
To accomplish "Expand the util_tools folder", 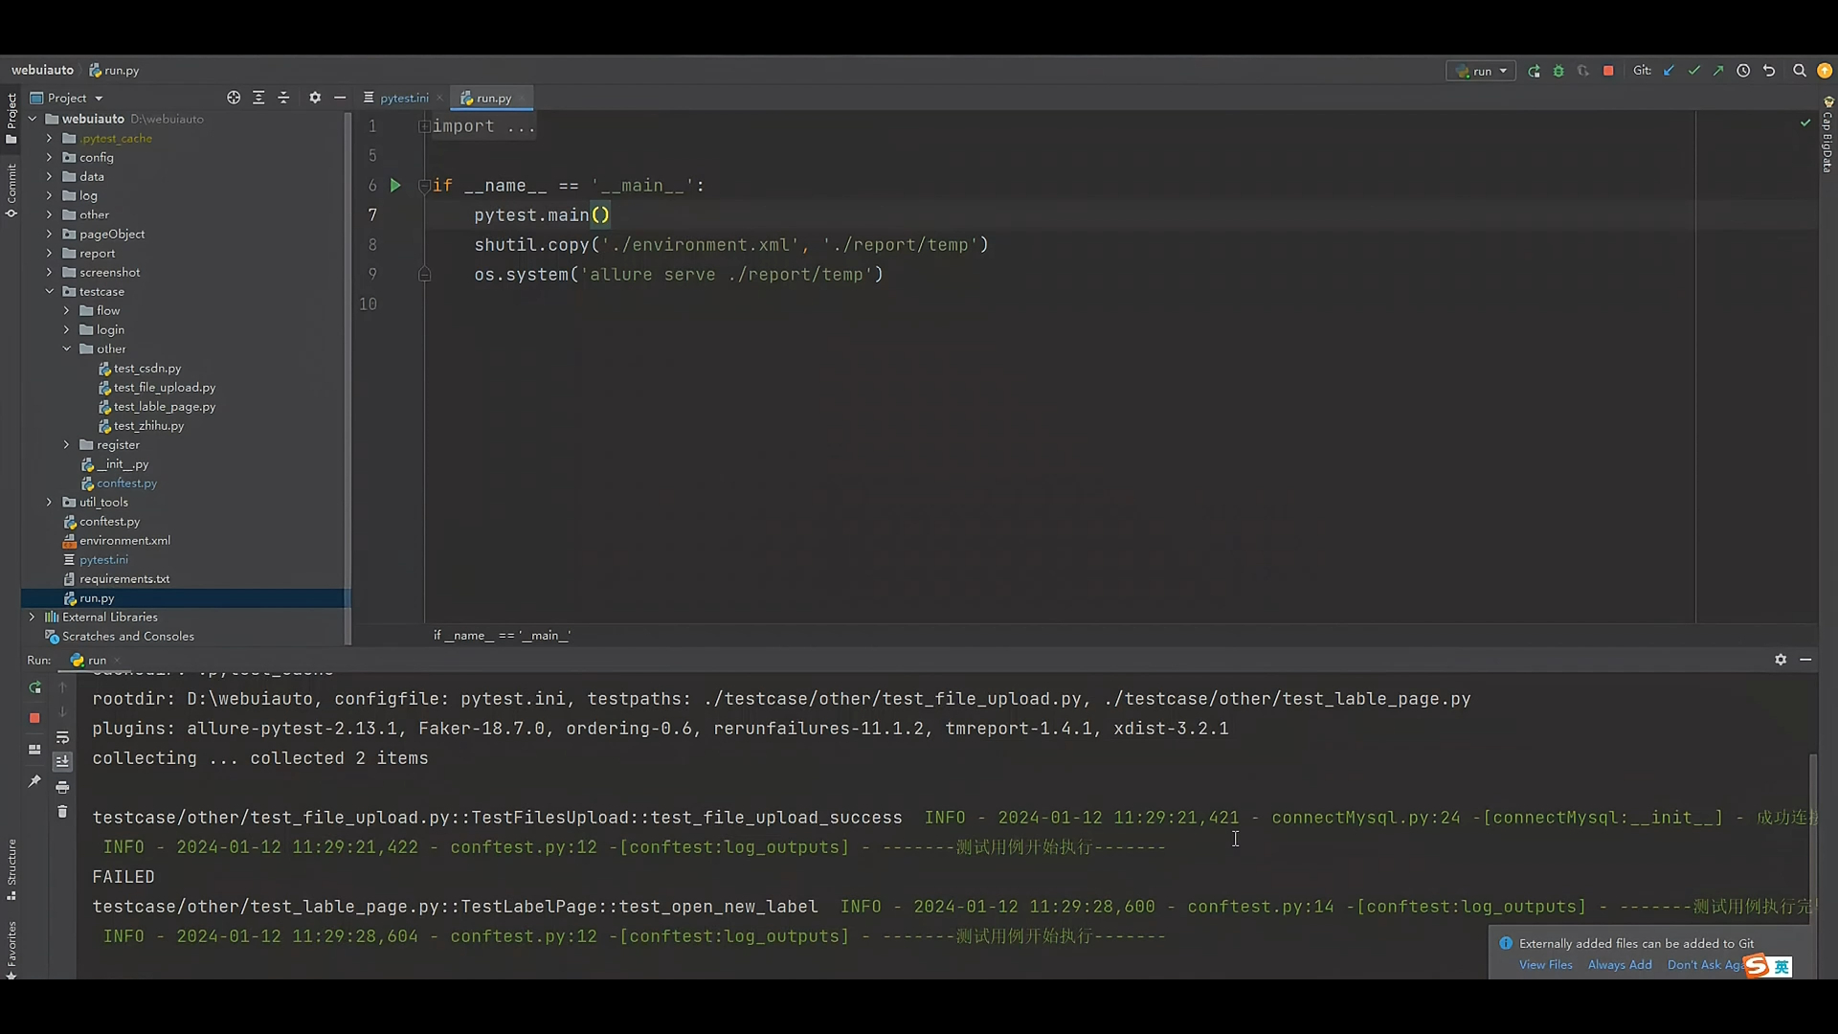I will pos(49,502).
